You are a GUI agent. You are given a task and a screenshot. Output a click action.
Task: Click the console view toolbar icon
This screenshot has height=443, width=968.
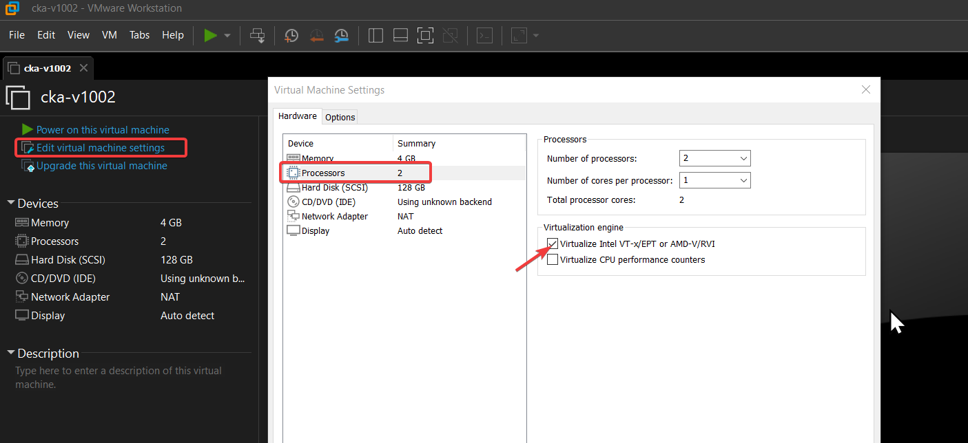pos(485,35)
